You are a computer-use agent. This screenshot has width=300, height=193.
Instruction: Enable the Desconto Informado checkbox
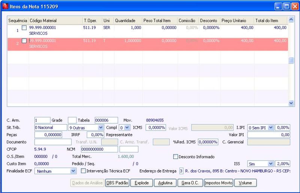coord(175,157)
